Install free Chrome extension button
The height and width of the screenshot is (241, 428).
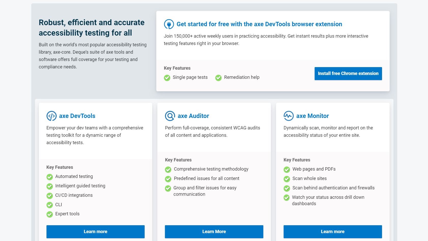point(348,73)
